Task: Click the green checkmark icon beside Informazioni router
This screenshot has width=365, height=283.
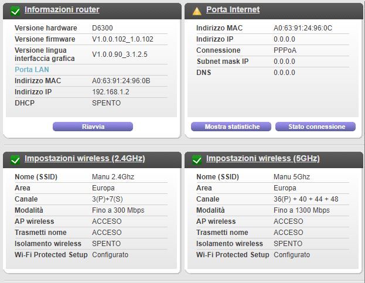Action: coord(15,11)
